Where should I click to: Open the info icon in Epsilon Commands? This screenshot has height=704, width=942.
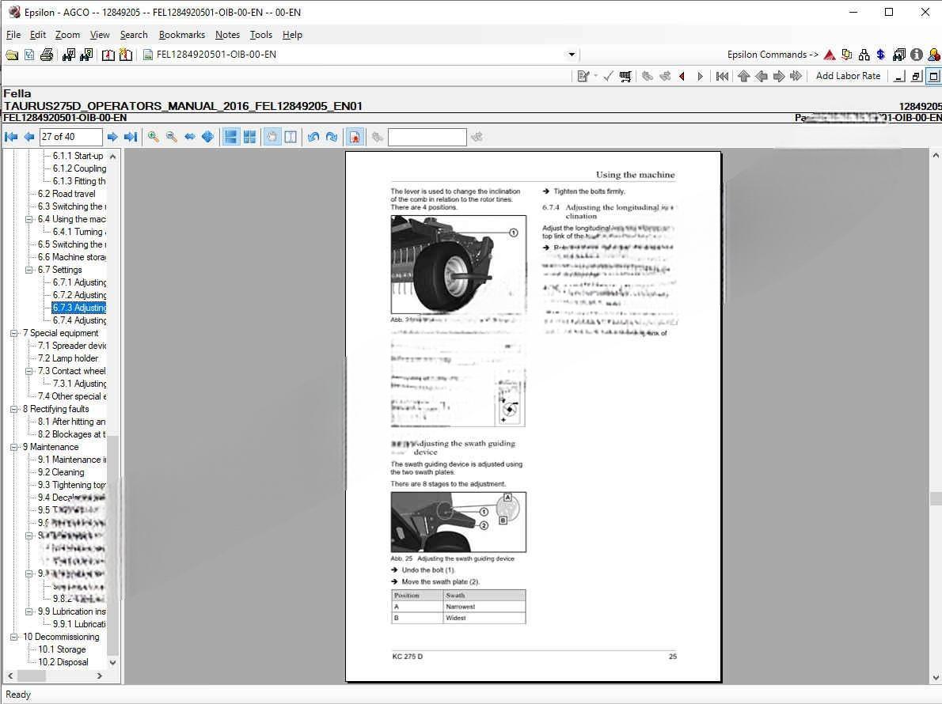pyautogui.click(x=916, y=55)
